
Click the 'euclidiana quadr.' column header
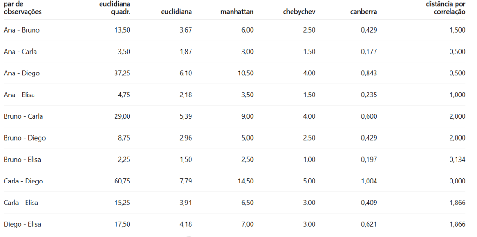(115, 7)
